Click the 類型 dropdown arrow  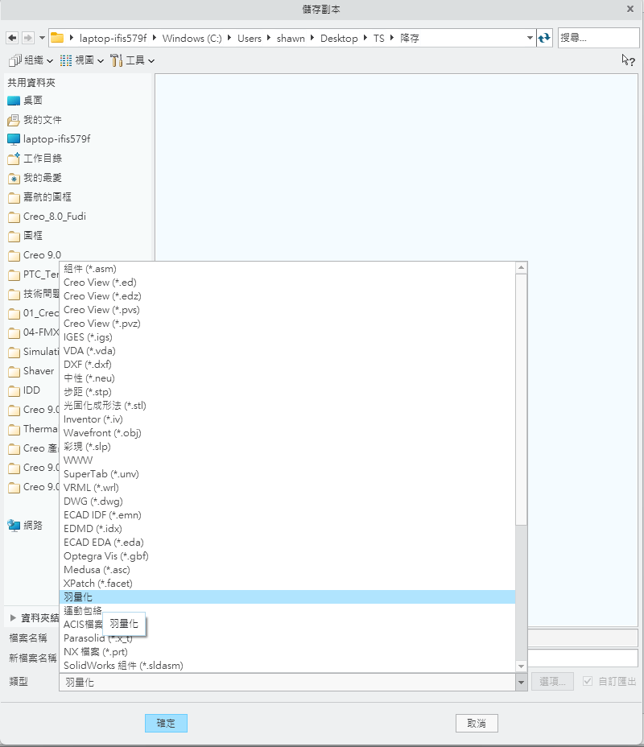[522, 682]
